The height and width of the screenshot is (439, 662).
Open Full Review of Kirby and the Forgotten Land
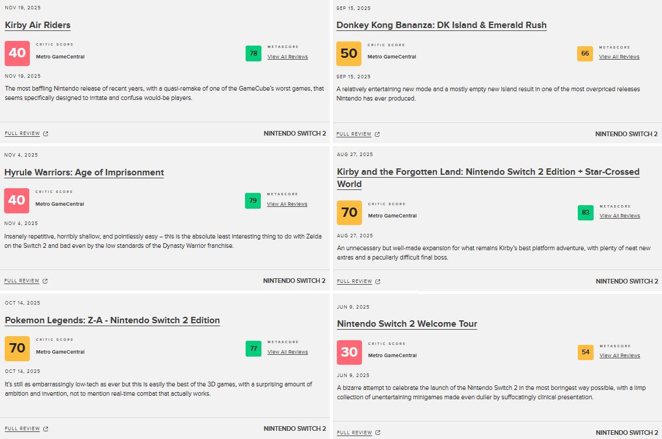(x=354, y=282)
